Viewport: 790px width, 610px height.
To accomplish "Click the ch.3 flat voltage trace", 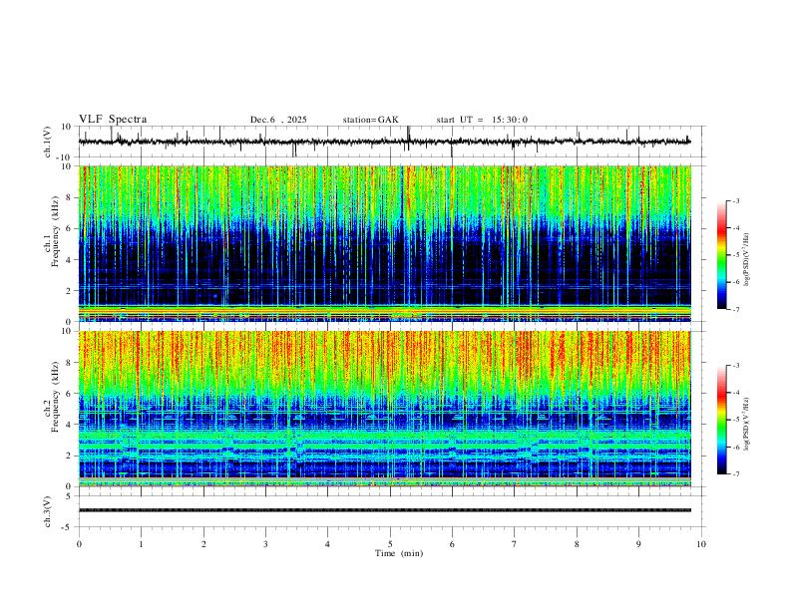I will point(385,510).
